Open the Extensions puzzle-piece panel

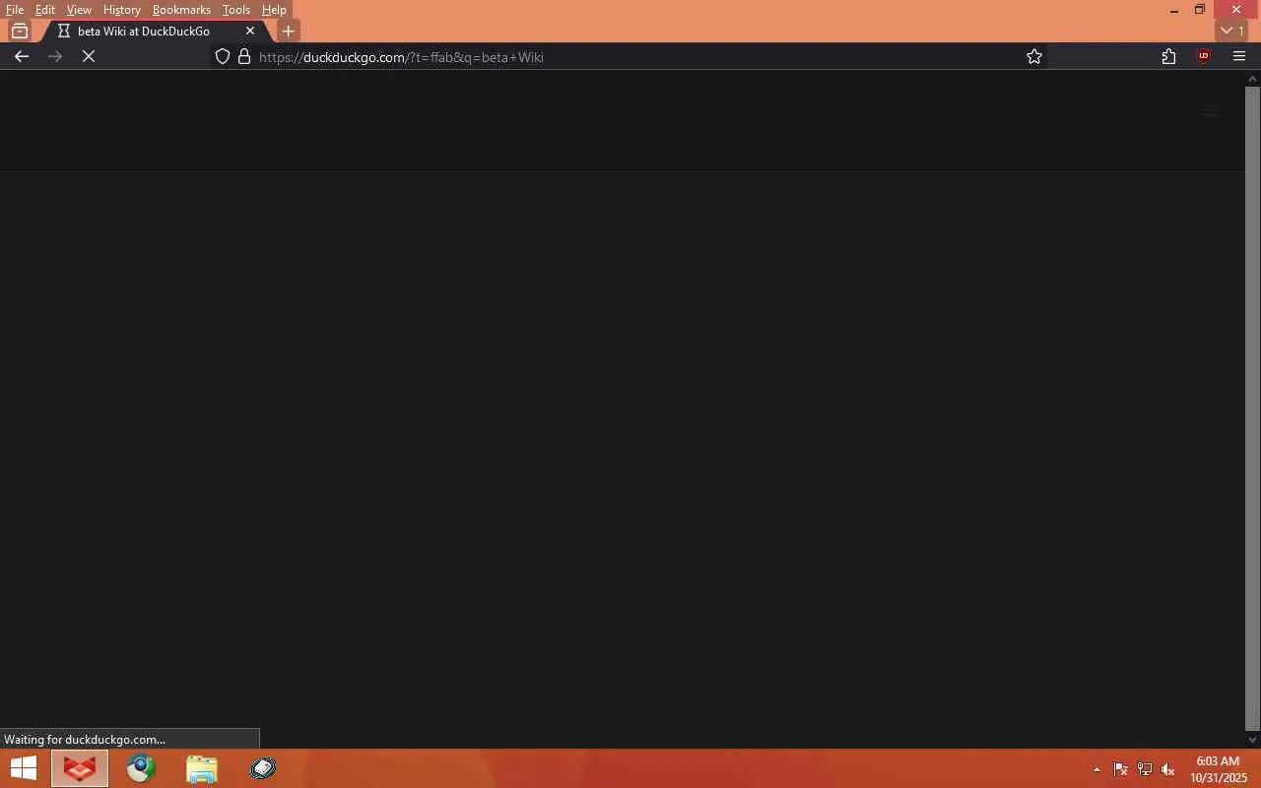coord(1168,57)
